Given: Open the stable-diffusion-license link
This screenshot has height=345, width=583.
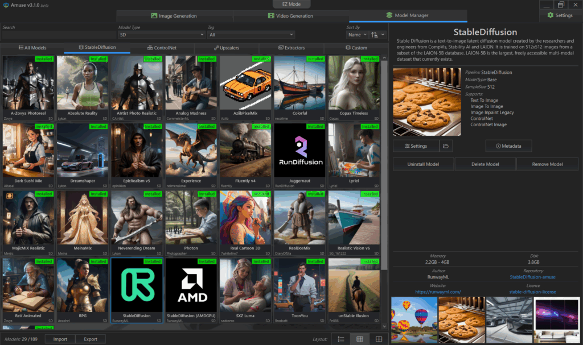Looking at the screenshot, I should coord(532,292).
